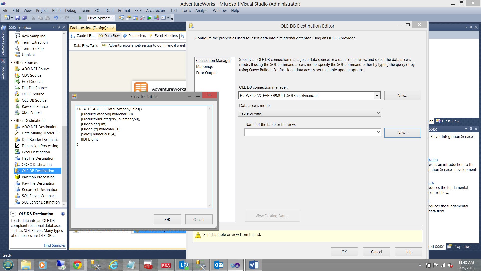Collapse the OLE DB Destination description pane
481x271 pixels.
click(x=13, y=214)
